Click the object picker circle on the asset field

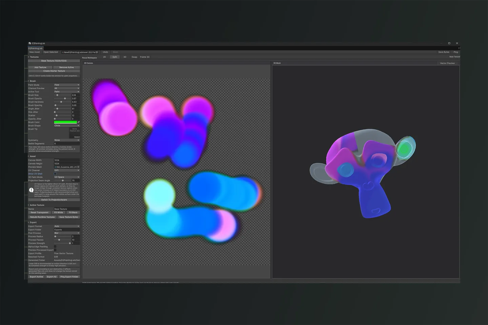tap(97, 52)
